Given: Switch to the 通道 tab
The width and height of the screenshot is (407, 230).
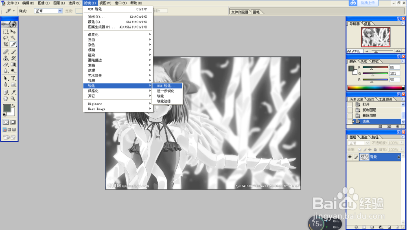Looking at the screenshot, I should 364,137.
